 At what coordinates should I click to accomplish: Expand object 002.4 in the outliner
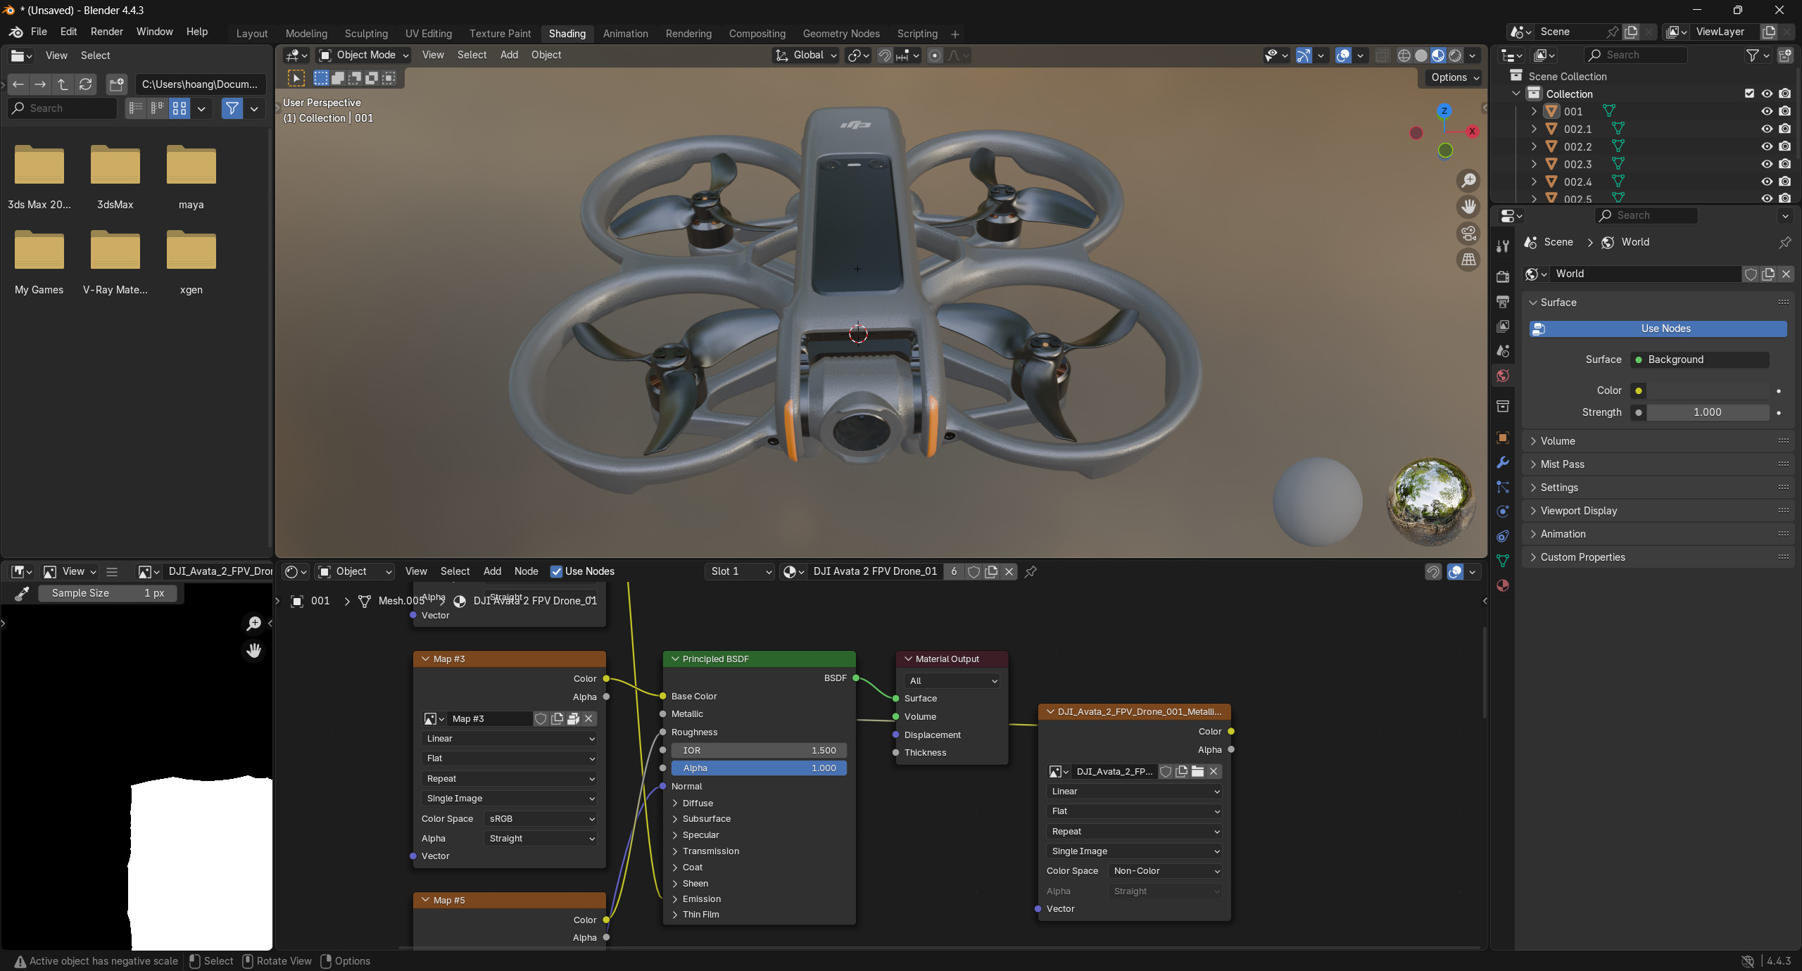click(1534, 182)
